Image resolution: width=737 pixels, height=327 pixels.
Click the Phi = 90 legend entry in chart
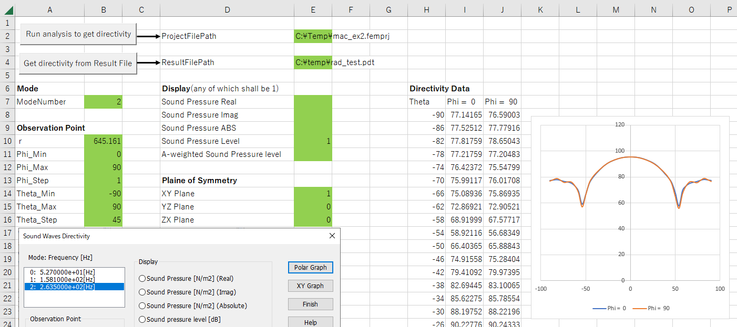coord(650,308)
